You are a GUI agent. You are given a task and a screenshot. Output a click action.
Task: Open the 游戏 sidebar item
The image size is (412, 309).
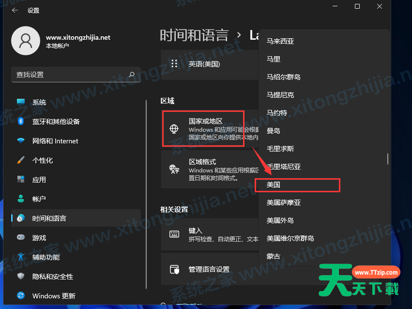point(76,237)
